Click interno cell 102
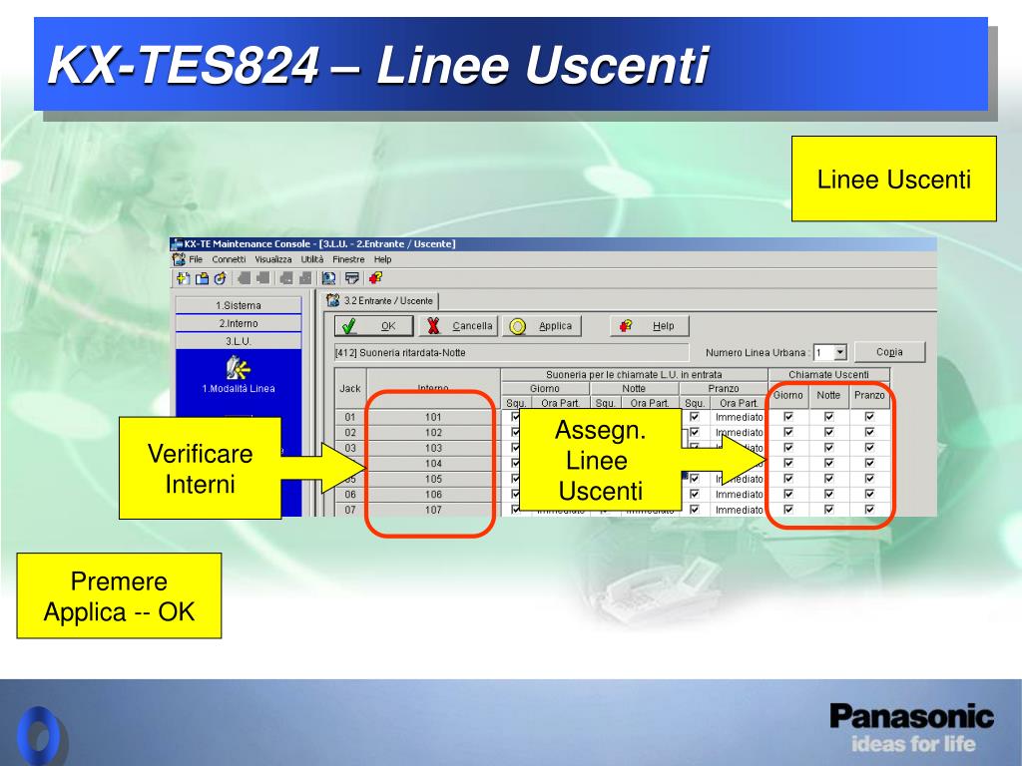 click(433, 433)
